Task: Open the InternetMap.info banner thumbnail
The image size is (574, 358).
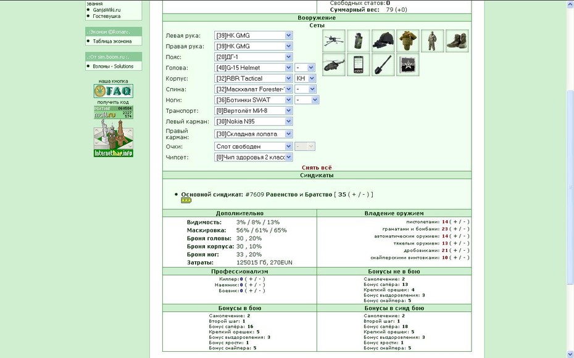Action: [x=114, y=138]
